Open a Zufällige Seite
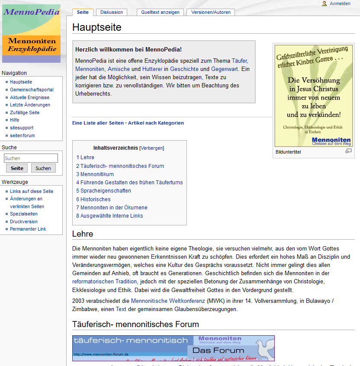 point(25,112)
